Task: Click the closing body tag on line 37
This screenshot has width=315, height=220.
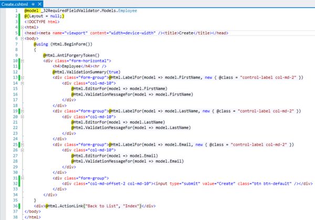Action: click(33, 212)
